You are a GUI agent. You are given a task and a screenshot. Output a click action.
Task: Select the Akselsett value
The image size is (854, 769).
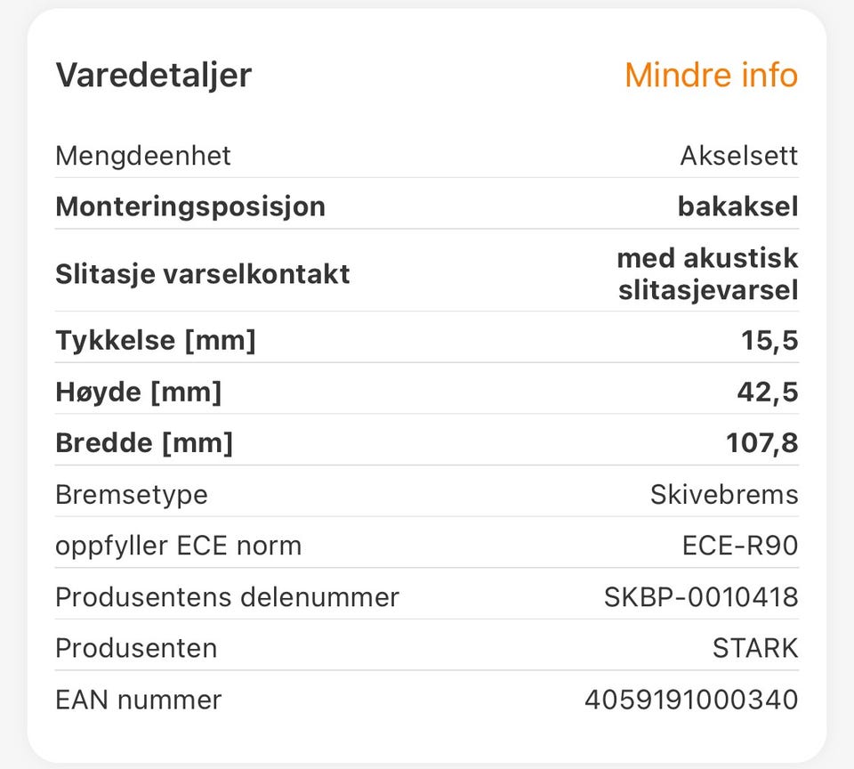(x=739, y=156)
